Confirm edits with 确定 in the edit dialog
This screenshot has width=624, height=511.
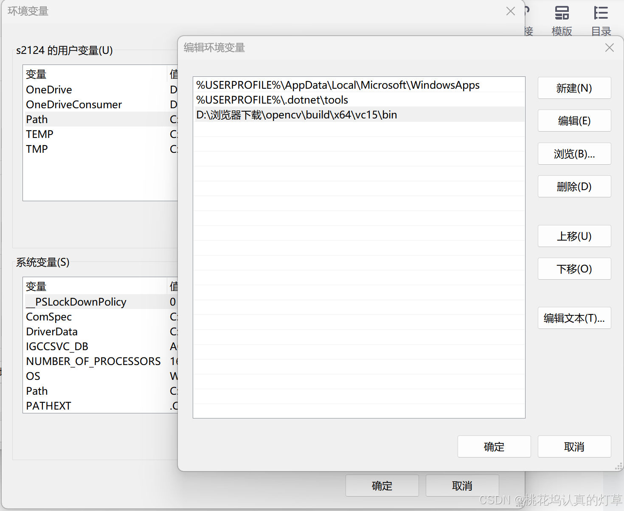pos(494,446)
